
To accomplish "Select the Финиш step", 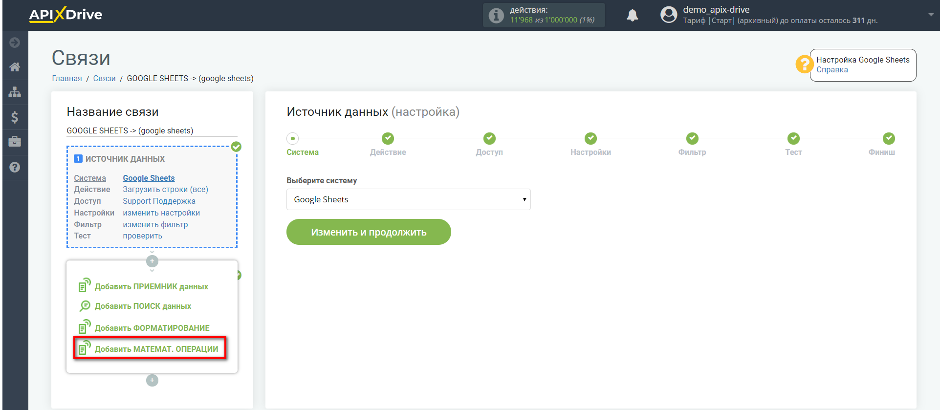I will pyautogui.click(x=882, y=152).
